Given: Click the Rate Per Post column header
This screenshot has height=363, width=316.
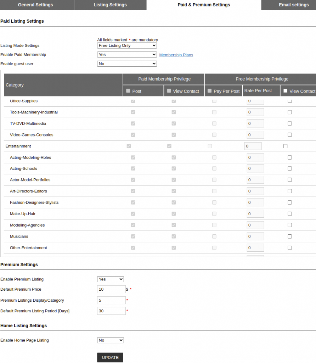Looking at the screenshot, I should click(261, 91).
